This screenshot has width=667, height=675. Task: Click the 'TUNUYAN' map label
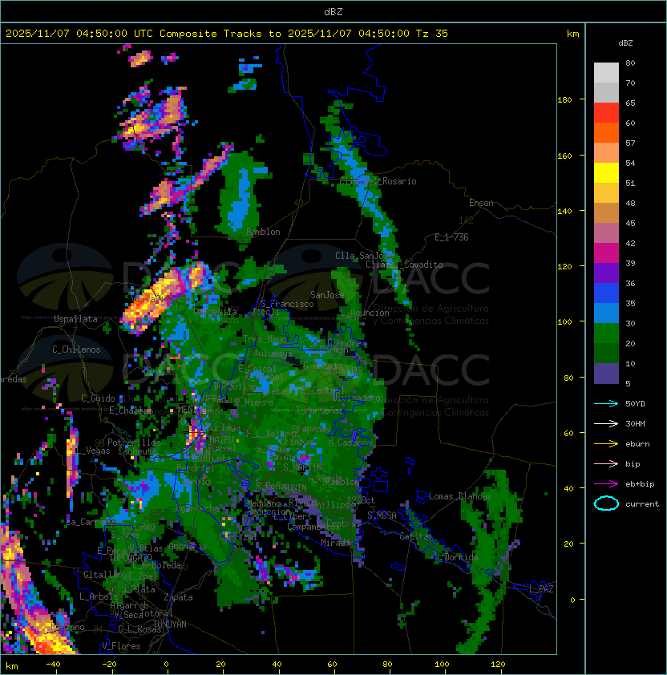pyautogui.click(x=170, y=624)
